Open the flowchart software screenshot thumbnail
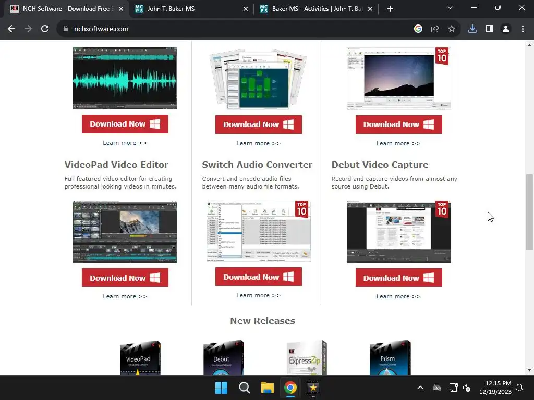 [259, 79]
